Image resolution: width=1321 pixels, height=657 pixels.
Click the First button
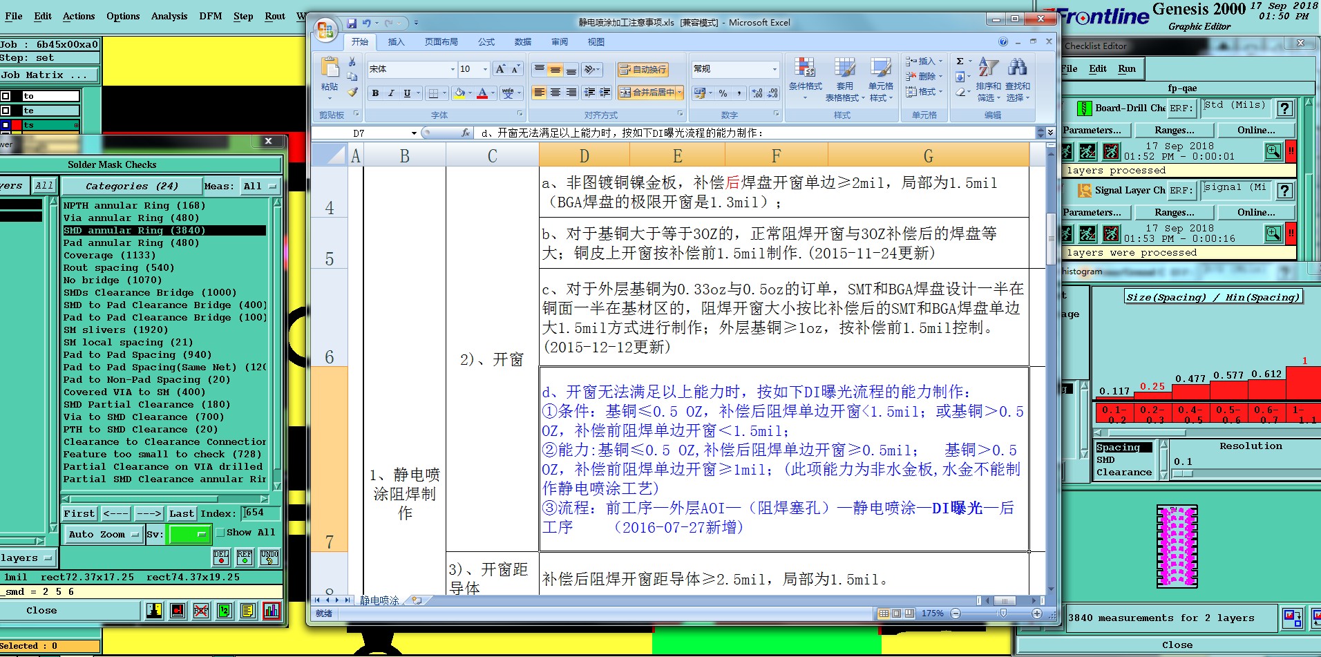pos(79,513)
